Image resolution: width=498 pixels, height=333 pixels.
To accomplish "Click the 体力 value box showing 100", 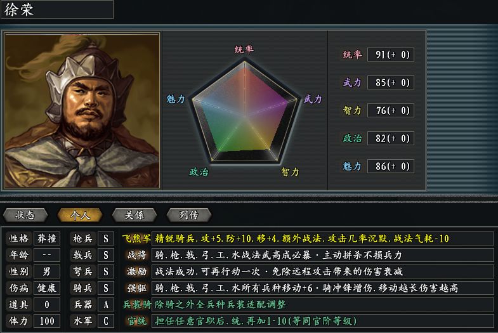I will click(46, 321).
